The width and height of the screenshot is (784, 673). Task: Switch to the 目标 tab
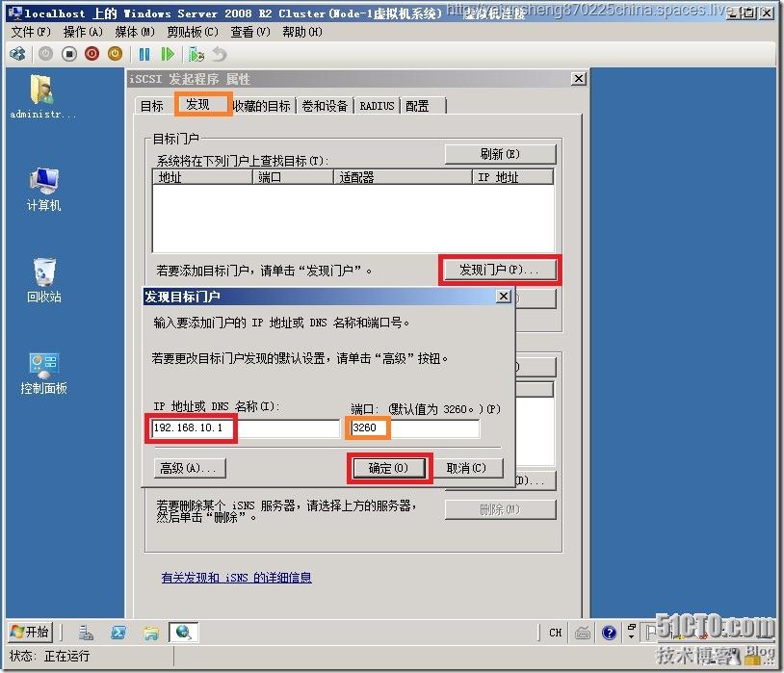[152, 106]
